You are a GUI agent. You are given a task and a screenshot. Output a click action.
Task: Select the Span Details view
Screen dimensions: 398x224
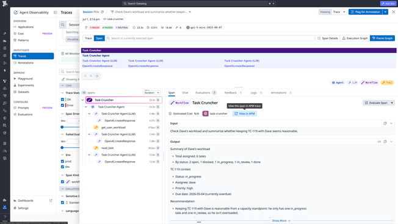click(x=327, y=38)
